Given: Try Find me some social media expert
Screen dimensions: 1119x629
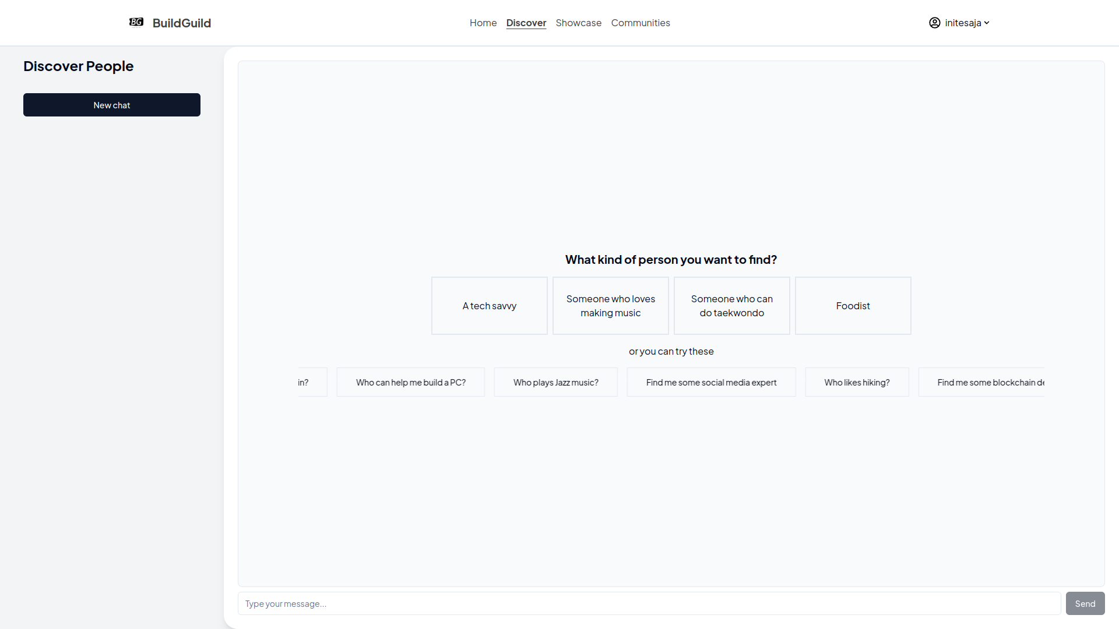Looking at the screenshot, I should click(710, 382).
